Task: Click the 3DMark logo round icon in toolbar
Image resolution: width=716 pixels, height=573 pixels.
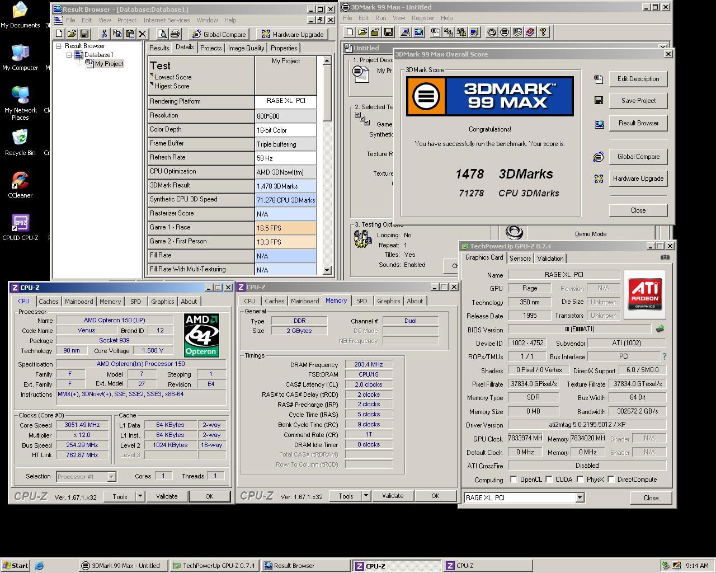Action: point(505,32)
